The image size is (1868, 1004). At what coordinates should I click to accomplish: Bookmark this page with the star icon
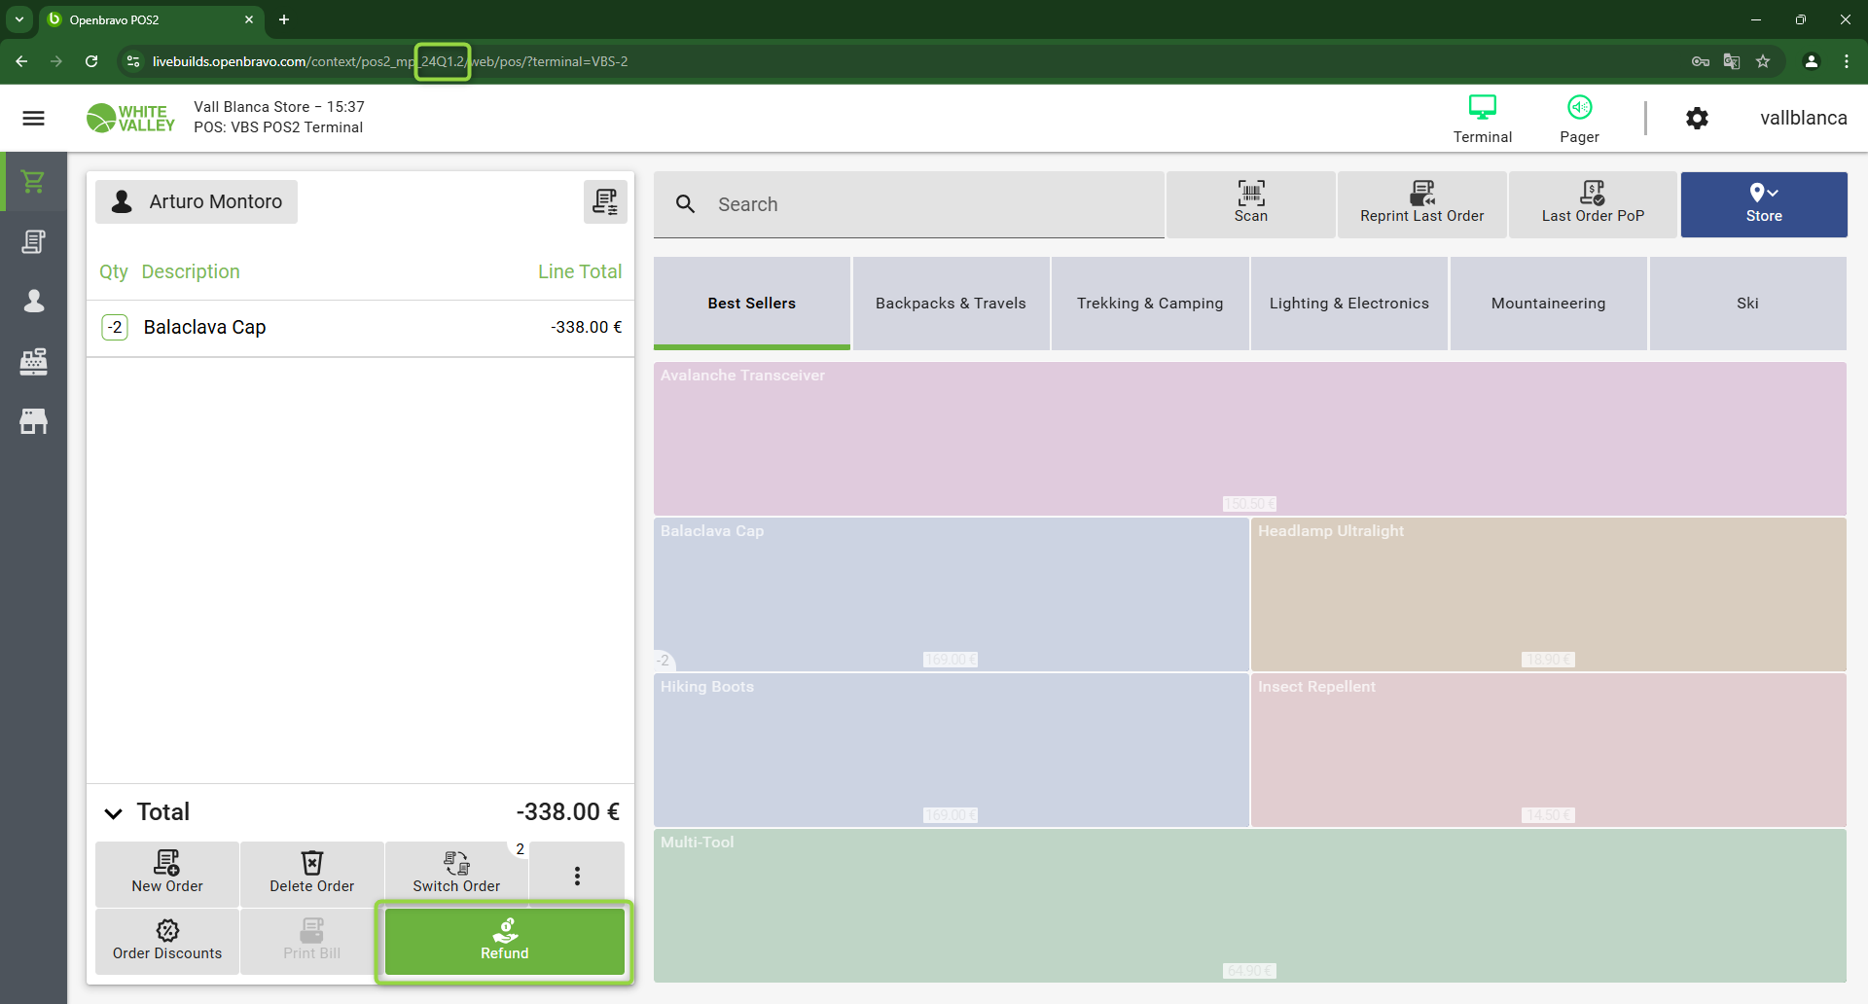(1762, 61)
